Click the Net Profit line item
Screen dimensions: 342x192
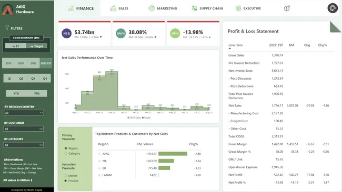pyautogui.click(x=235, y=175)
